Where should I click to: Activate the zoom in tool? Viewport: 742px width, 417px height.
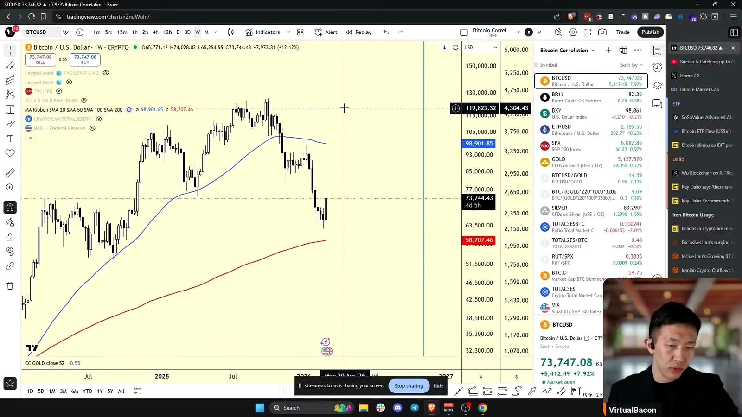10,188
